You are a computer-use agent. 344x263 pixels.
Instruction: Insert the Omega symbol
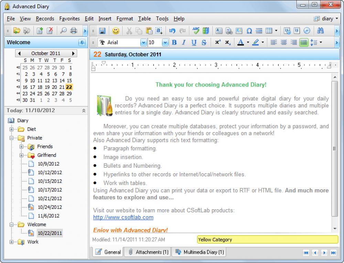249,31
